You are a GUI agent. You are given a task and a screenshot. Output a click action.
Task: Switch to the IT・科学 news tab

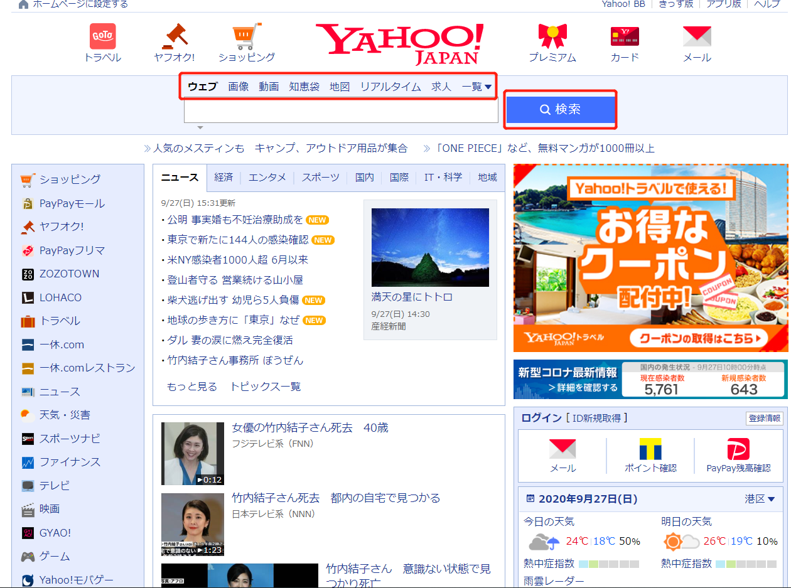click(x=443, y=178)
